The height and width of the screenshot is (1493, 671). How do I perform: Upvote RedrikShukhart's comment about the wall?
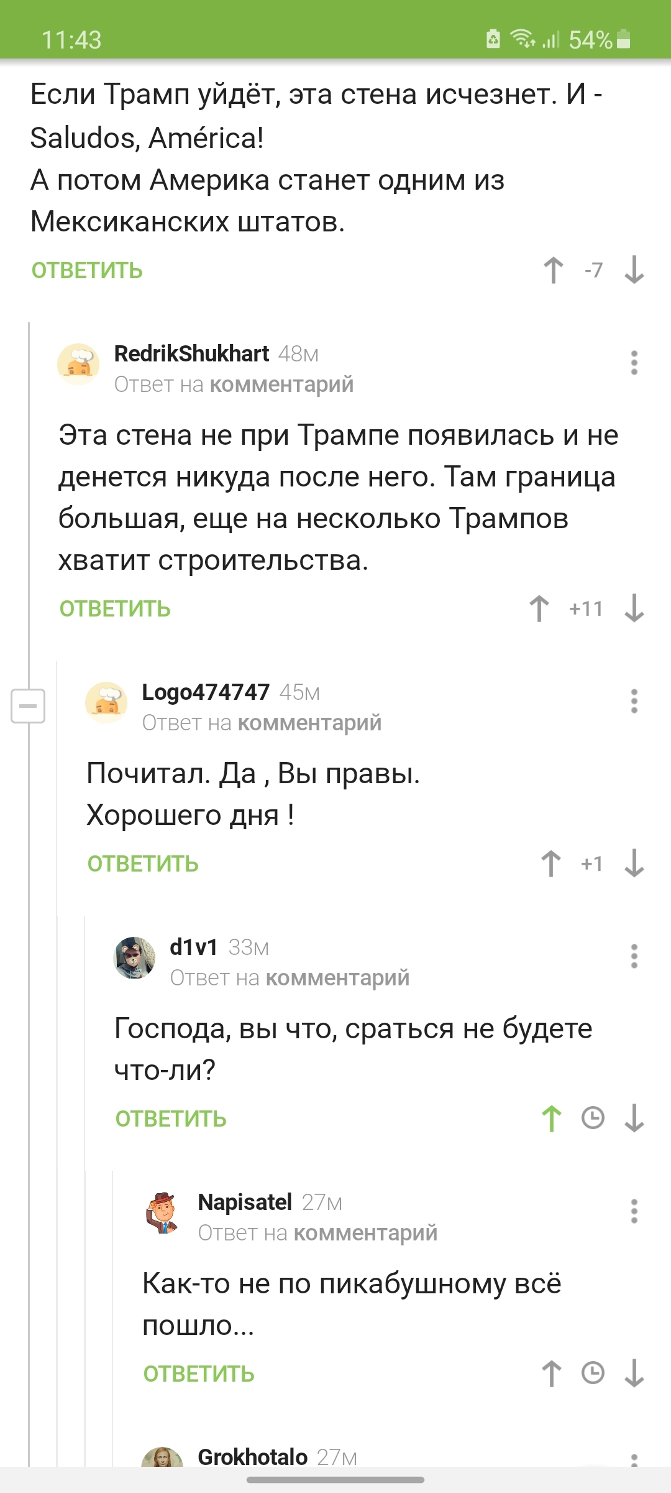pos(539,608)
